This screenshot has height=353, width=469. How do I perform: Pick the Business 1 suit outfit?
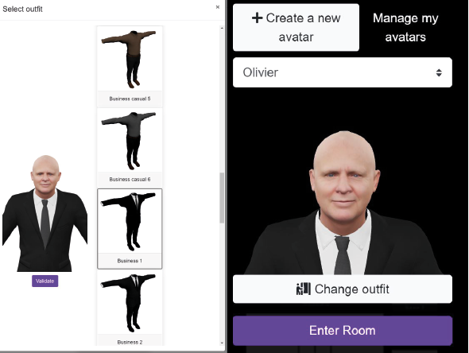[130, 228]
